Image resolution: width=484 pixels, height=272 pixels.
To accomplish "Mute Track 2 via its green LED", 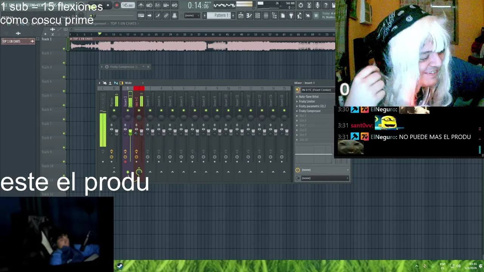I will [x=64, y=63].
